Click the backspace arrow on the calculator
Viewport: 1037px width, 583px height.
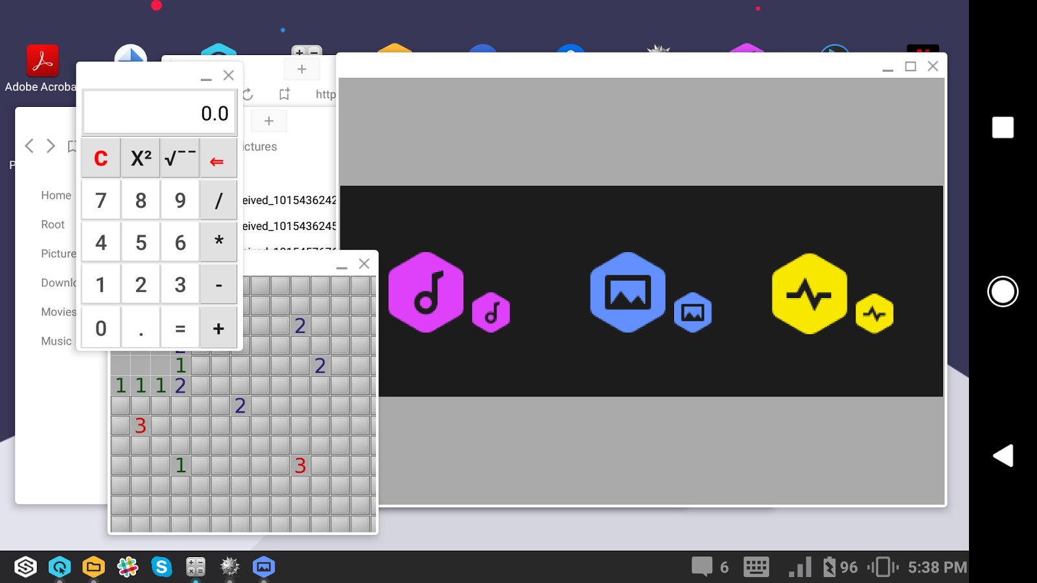[218, 157]
